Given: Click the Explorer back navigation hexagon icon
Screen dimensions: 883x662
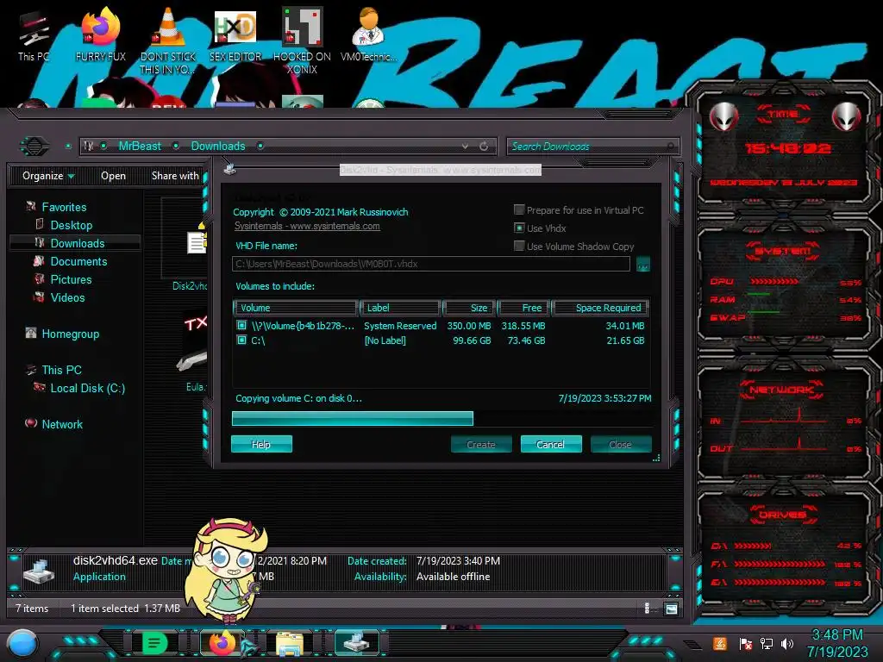Looking at the screenshot, I should click(34, 147).
